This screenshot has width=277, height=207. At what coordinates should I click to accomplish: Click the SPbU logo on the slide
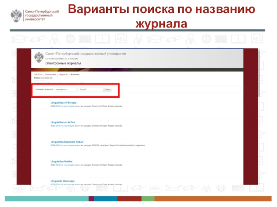point(35,16)
